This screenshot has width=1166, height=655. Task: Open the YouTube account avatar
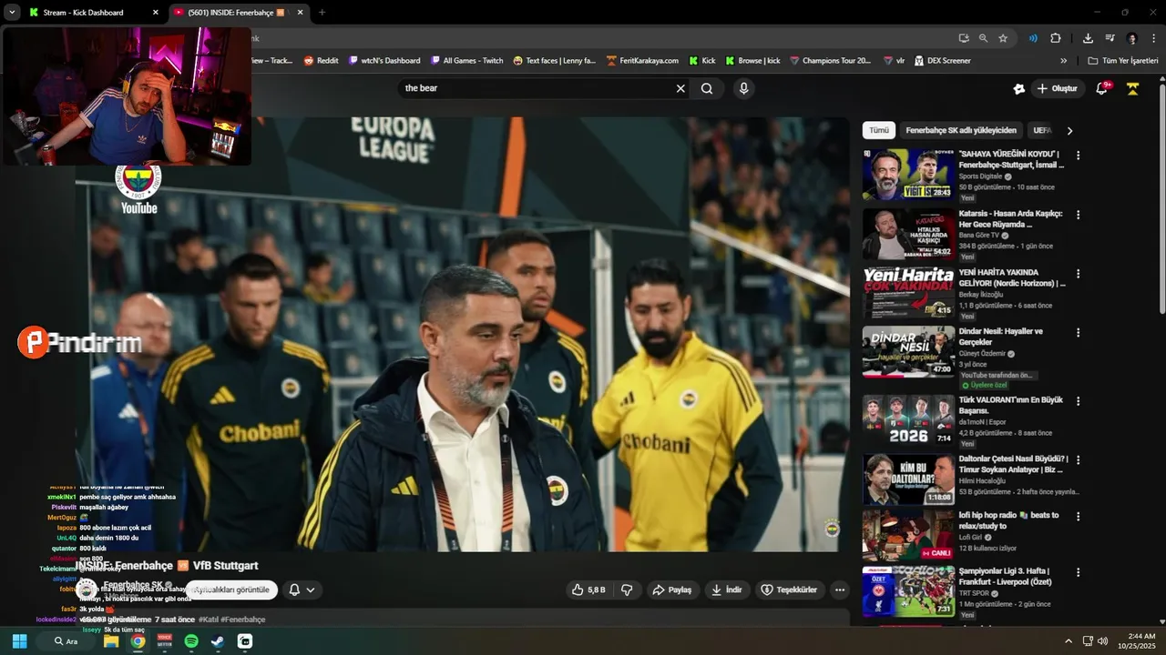click(1132, 88)
